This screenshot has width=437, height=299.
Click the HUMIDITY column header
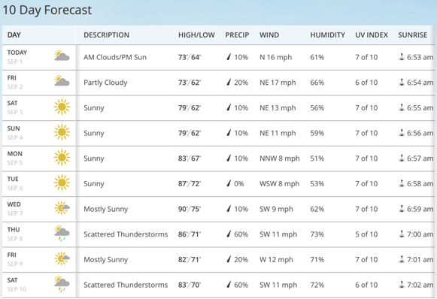[327, 35]
